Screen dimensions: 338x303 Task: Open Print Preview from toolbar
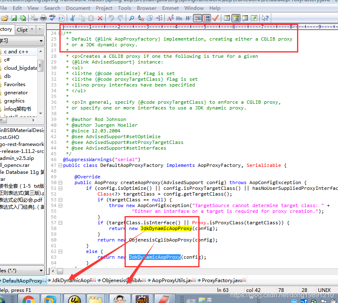pyautogui.click(x=34, y=18)
